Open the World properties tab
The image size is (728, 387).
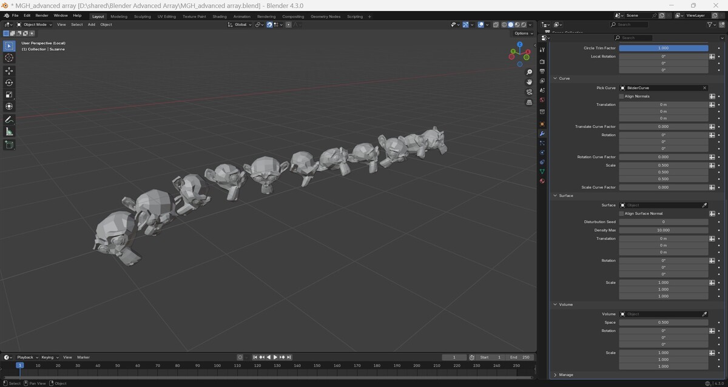[542, 100]
